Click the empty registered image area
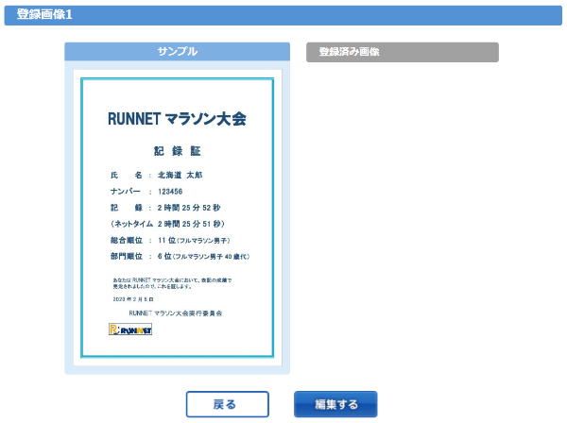The width and height of the screenshot is (567, 423). [x=402, y=217]
